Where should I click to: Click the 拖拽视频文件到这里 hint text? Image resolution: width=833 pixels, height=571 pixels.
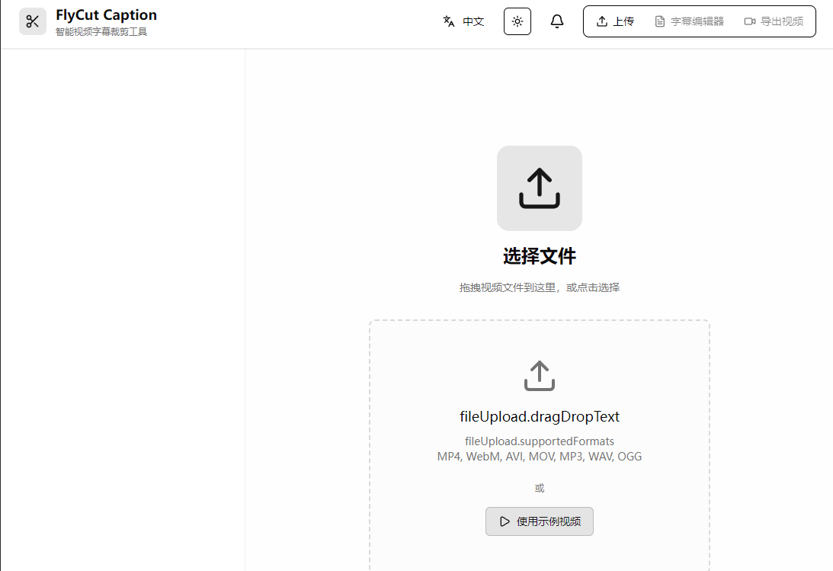(540, 287)
